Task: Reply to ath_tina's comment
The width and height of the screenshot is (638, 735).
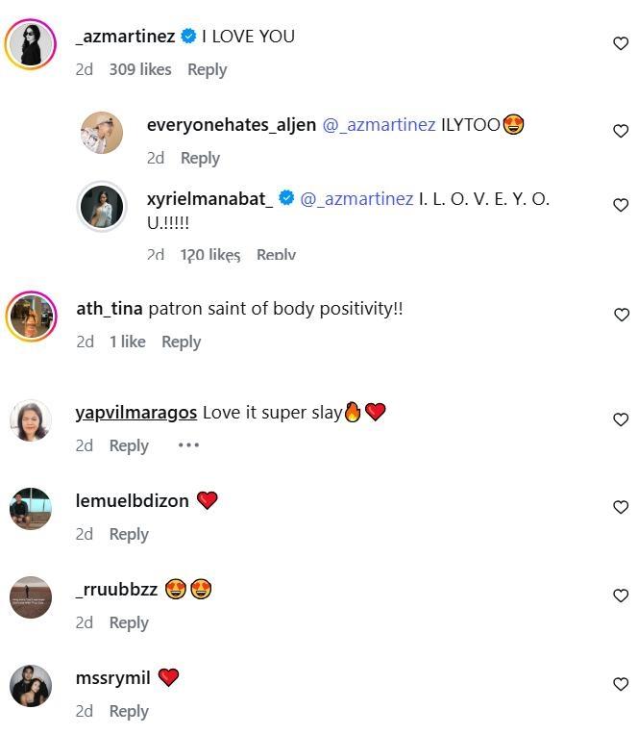Action: tap(181, 342)
